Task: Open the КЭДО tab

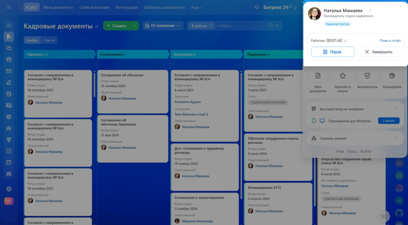Action: [x=32, y=7]
